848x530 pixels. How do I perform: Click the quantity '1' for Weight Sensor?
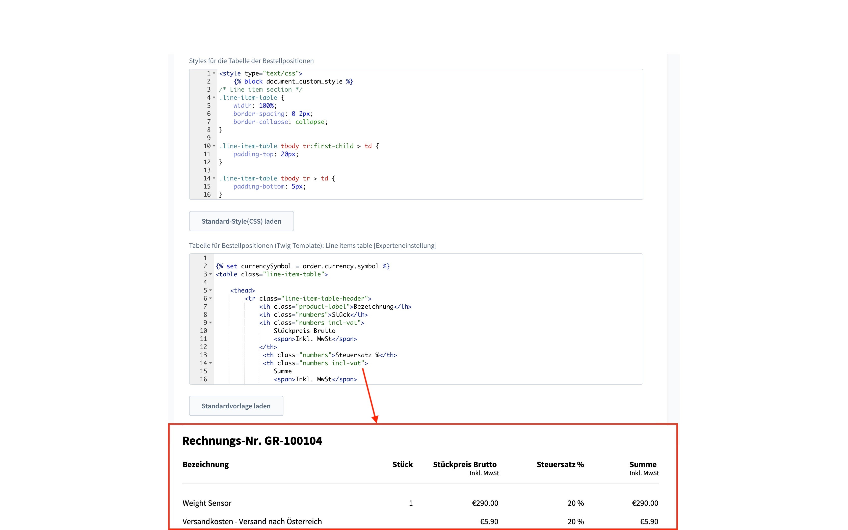411,503
